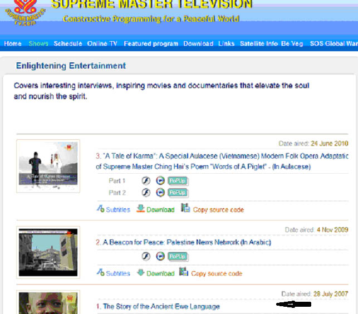Click 'Constructive Programming for a Peaceful World' tagline
Image resolution: width=358 pixels, height=314 pixels.
151,19
